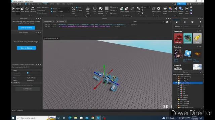The image size is (215, 120).
Task: Open the Windows Start menu
Action: coord(13,118)
